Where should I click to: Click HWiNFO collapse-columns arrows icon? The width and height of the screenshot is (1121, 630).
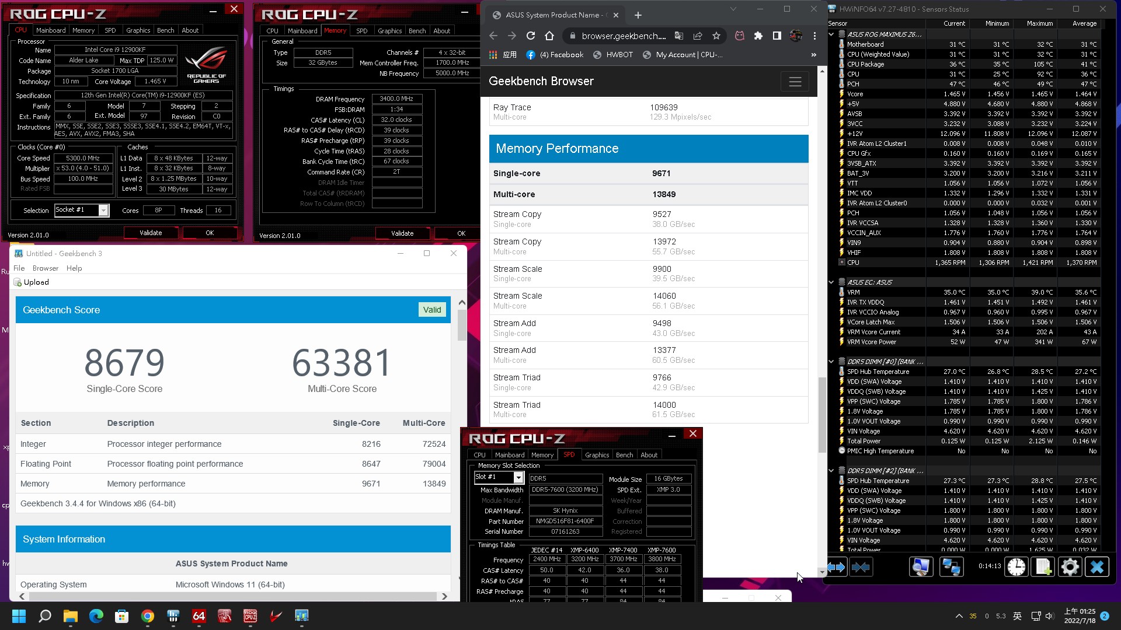pos(861,567)
